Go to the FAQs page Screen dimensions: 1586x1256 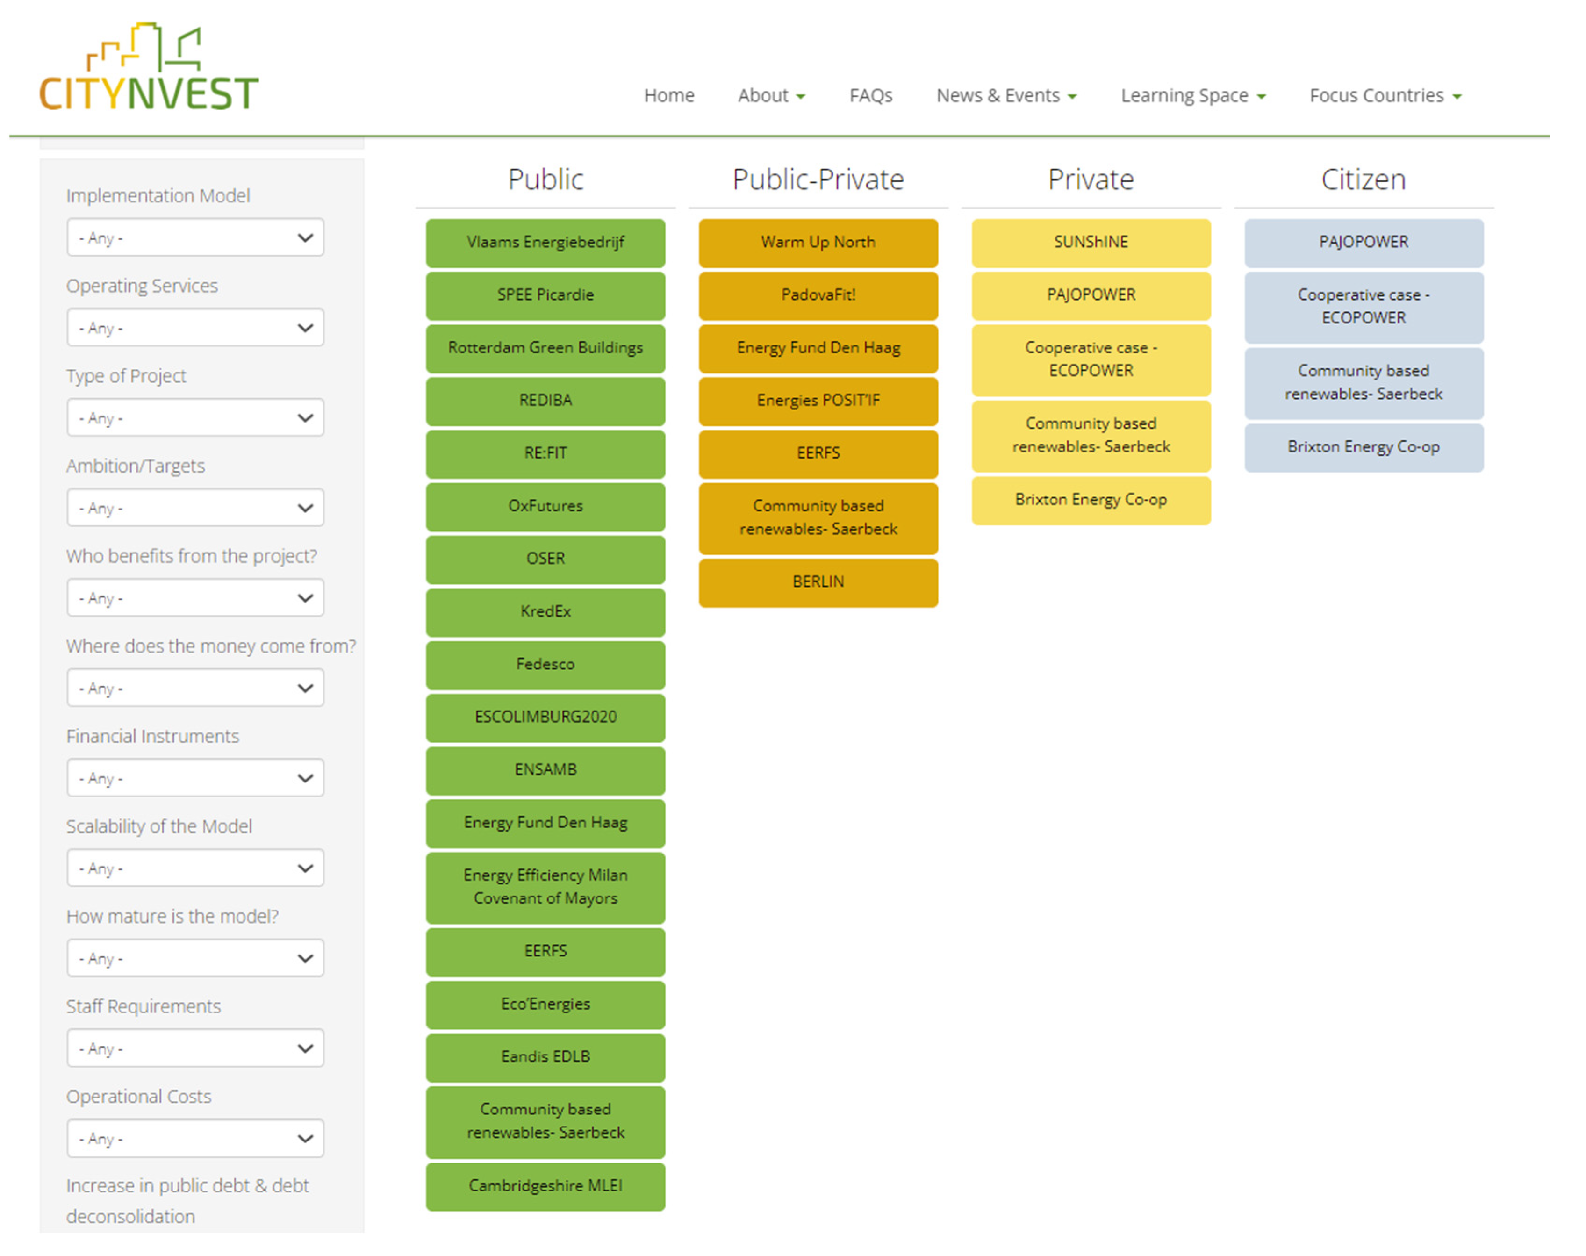870,96
